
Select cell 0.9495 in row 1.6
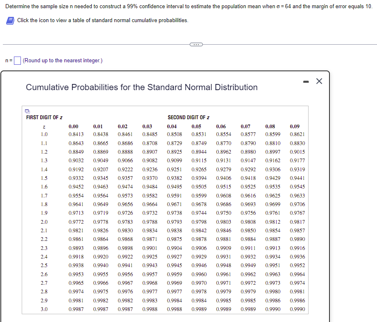tap(175, 187)
